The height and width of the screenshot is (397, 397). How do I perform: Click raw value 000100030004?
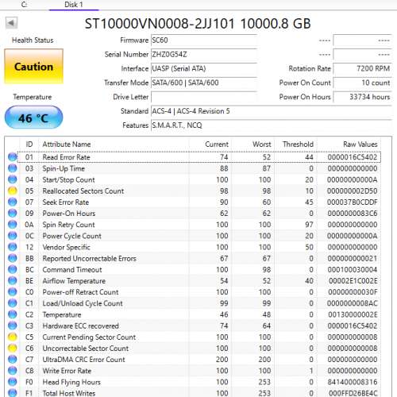tap(353, 270)
